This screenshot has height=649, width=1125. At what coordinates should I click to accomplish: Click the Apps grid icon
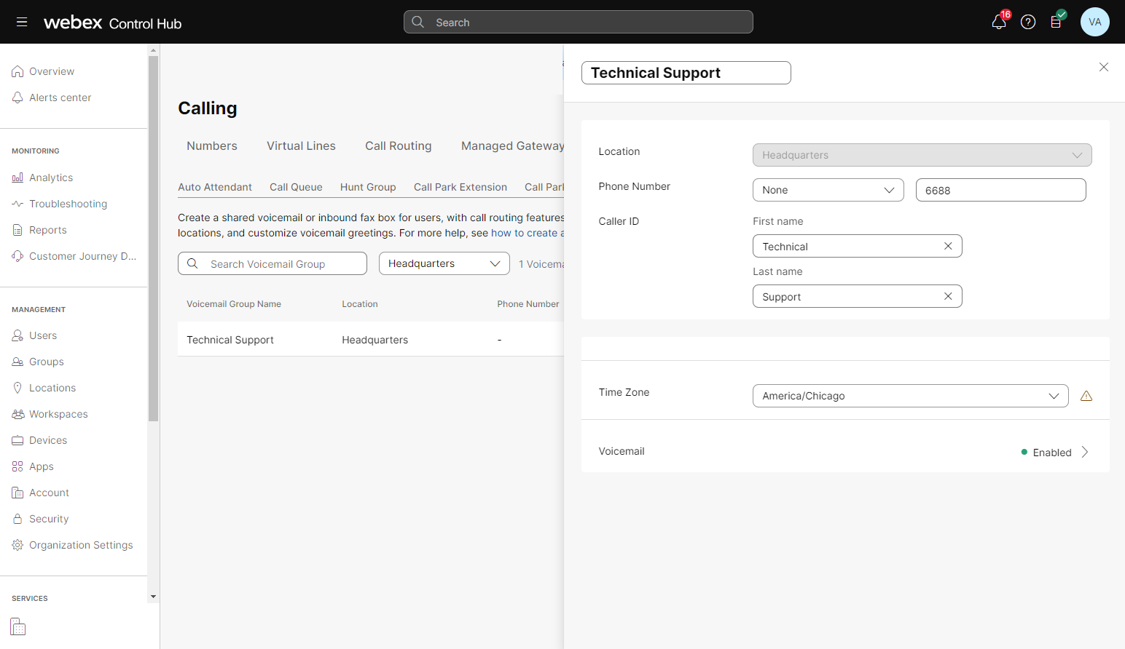tap(17, 466)
